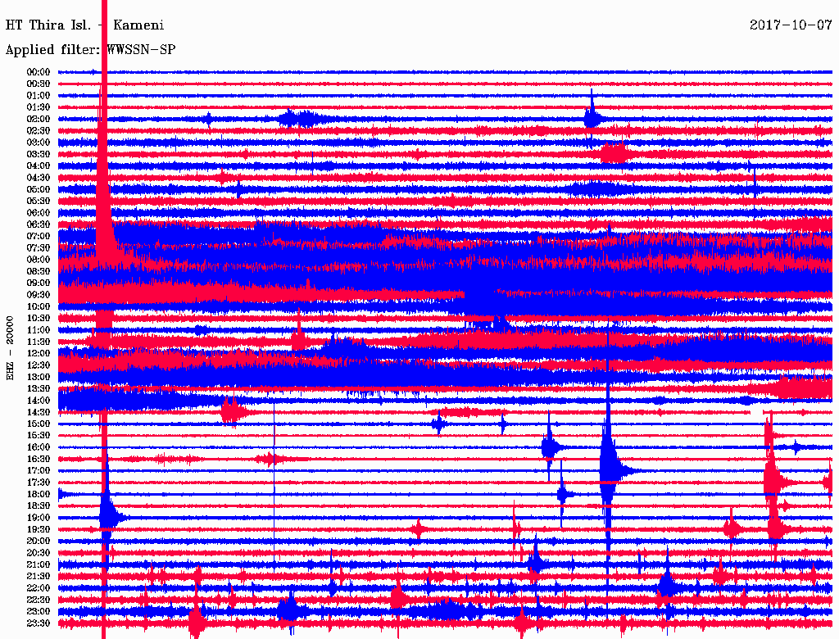
Task: Click the 06:30 time label
Action: [x=39, y=224]
